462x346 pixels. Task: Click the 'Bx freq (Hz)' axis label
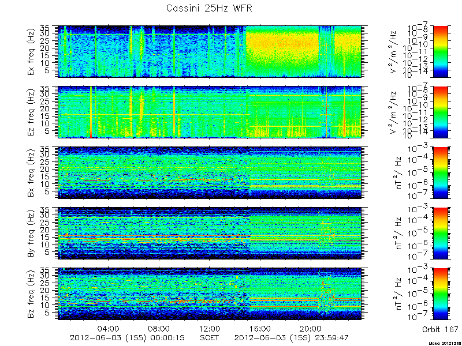[x=32, y=173]
